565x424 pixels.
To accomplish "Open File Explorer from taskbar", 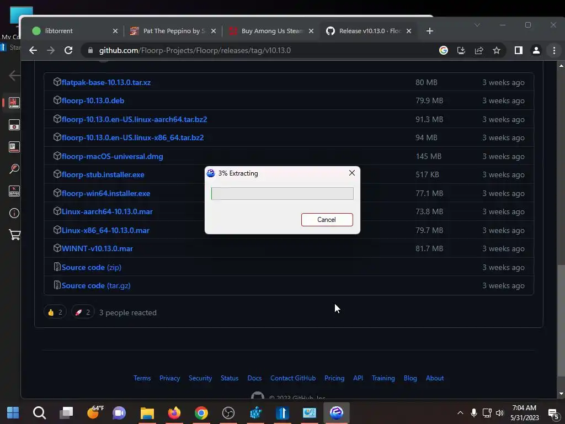I will pyautogui.click(x=147, y=413).
